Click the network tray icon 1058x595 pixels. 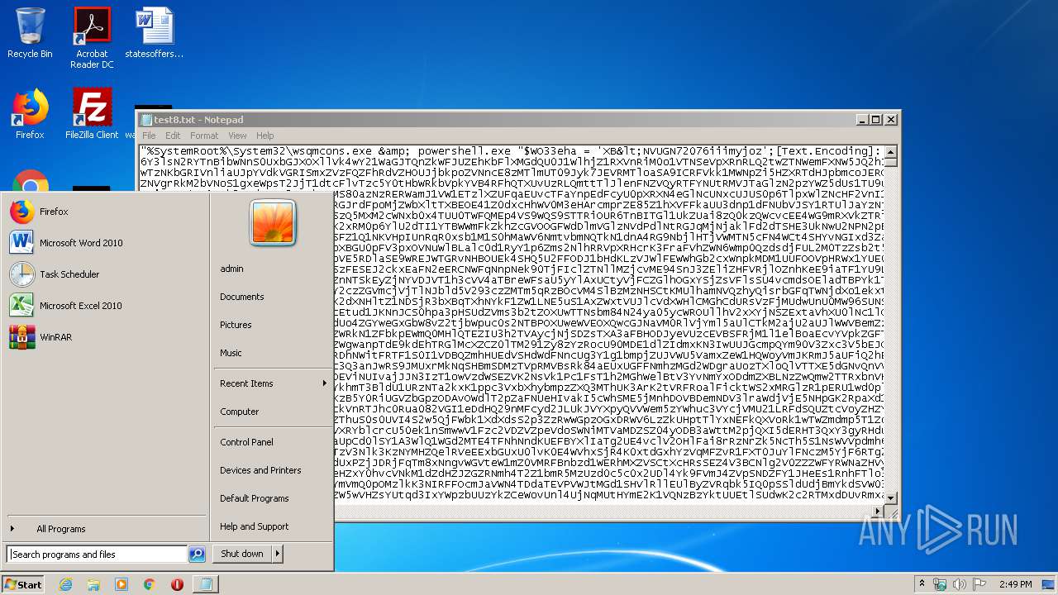(941, 584)
